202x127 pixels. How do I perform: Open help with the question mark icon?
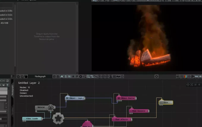(7, 85)
